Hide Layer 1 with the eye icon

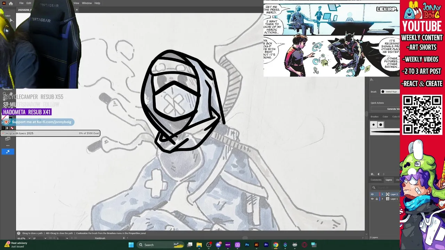point(372,199)
